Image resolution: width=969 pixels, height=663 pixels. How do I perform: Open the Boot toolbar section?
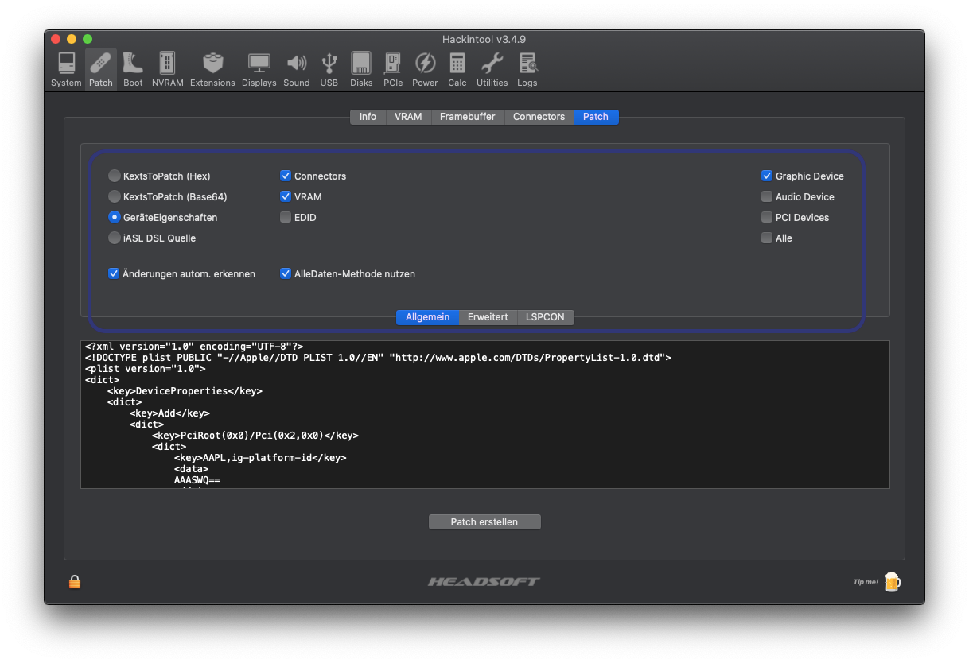click(133, 69)
